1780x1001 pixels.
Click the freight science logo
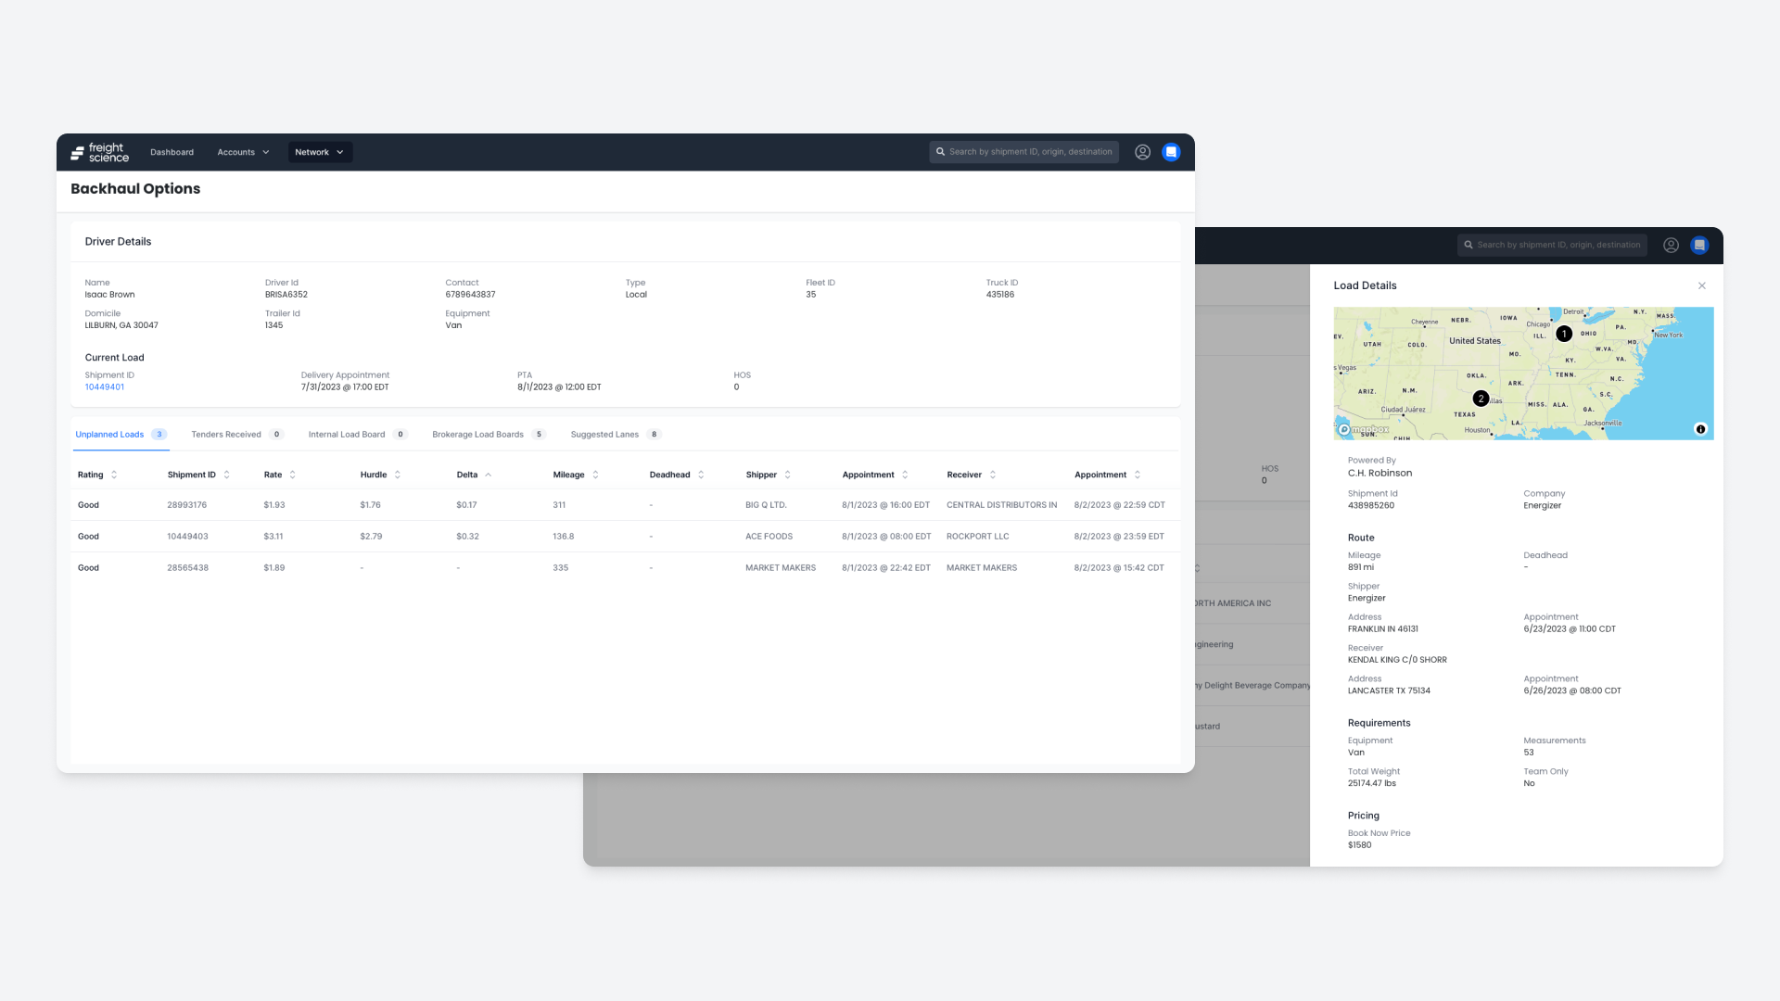click(x=98, y=152)
